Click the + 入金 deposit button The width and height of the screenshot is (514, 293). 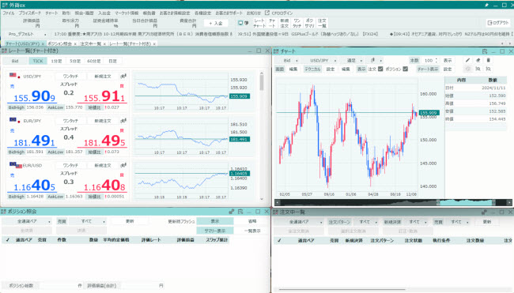pos(216,23)
